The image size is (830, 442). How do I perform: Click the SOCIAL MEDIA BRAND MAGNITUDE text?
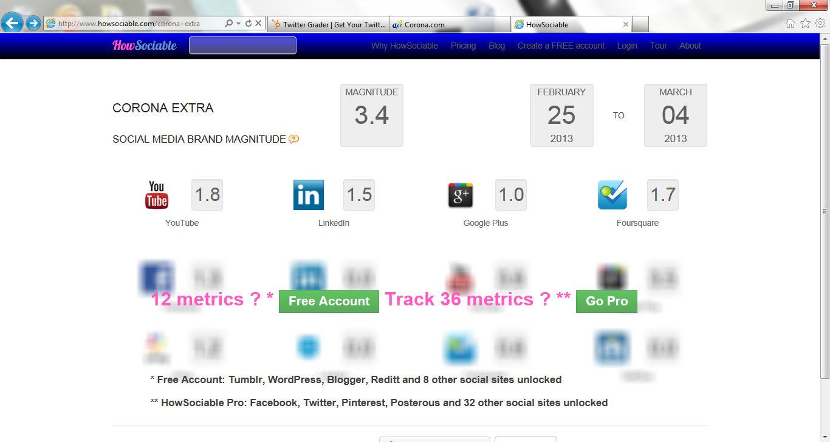click(199, 139)
